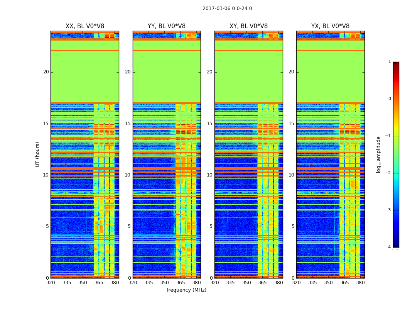This screenshot has width=405, height=309.
Task: Click the '380' x-tick under the YX panel
Action: 360,283
